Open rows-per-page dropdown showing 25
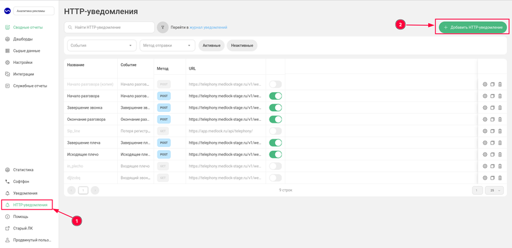Viewport: 512px width, 248px height. coord(494,190)
